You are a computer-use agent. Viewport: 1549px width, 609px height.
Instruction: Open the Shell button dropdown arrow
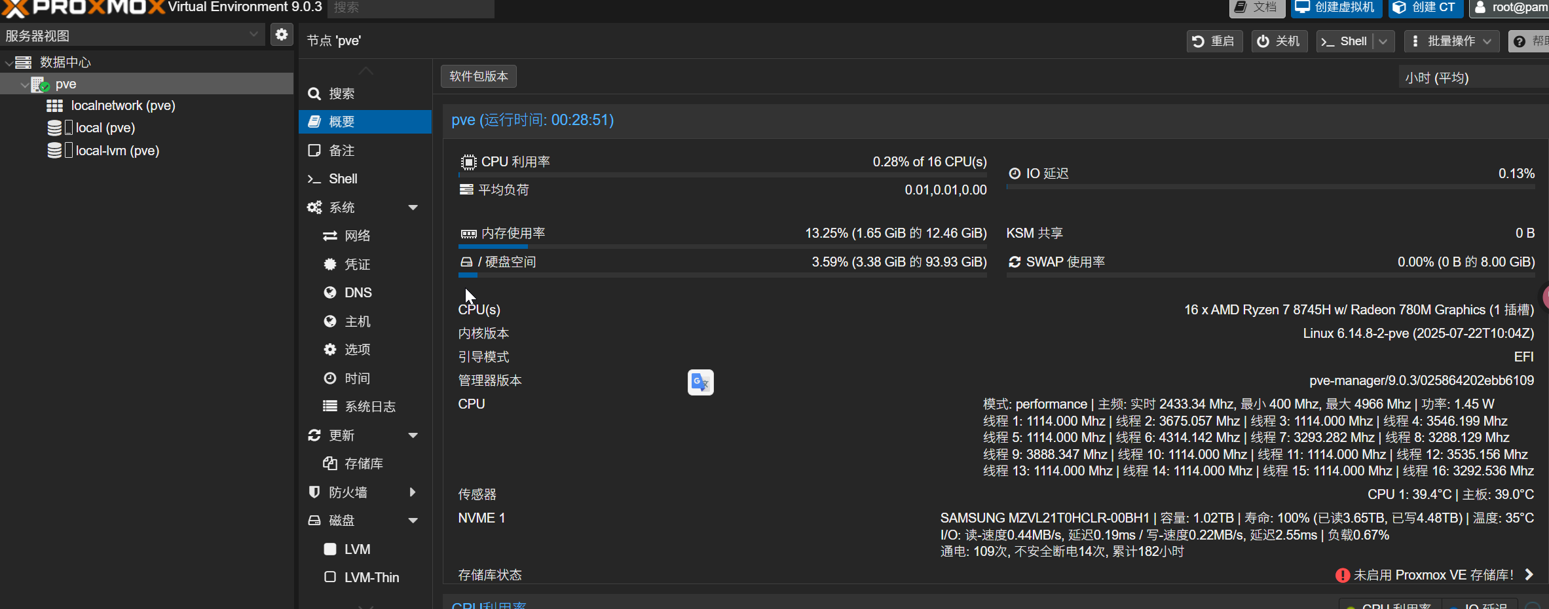[x=1383, y=41]
